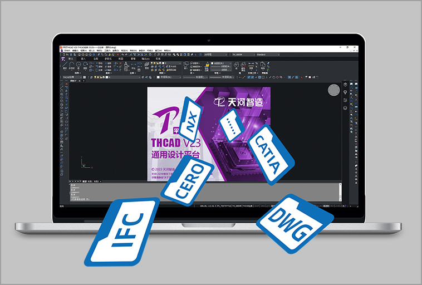Close the open drawing document tab
Image resolution: width=422 pixels, height=285 pixels.
click(x=80, y=81)
